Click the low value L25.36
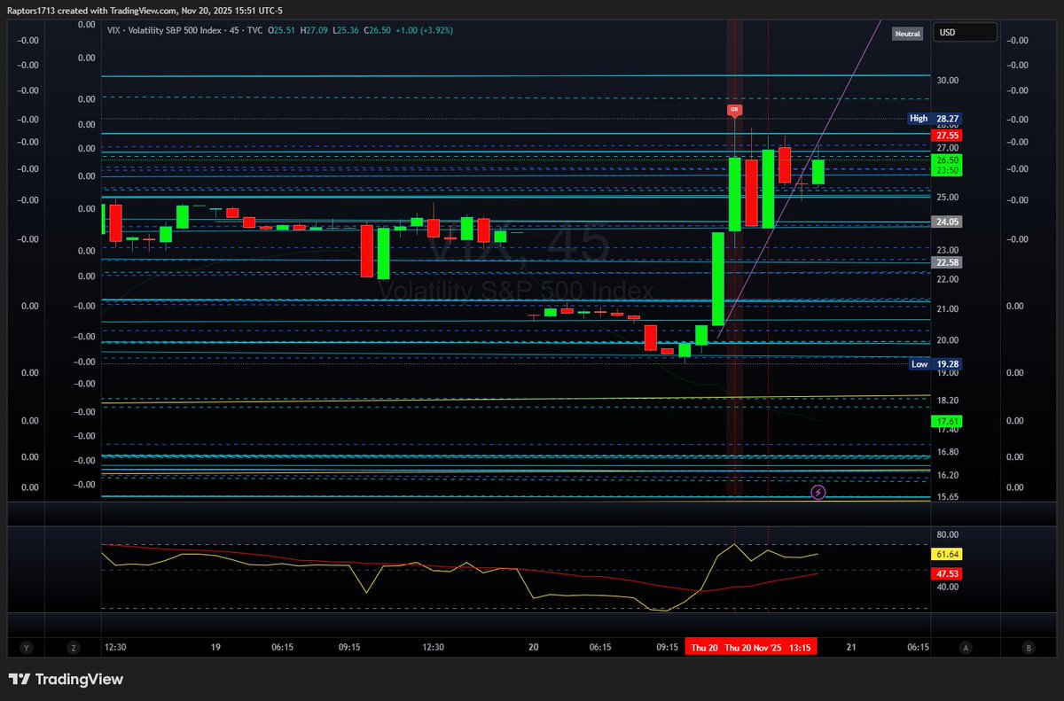 [347, 28]
